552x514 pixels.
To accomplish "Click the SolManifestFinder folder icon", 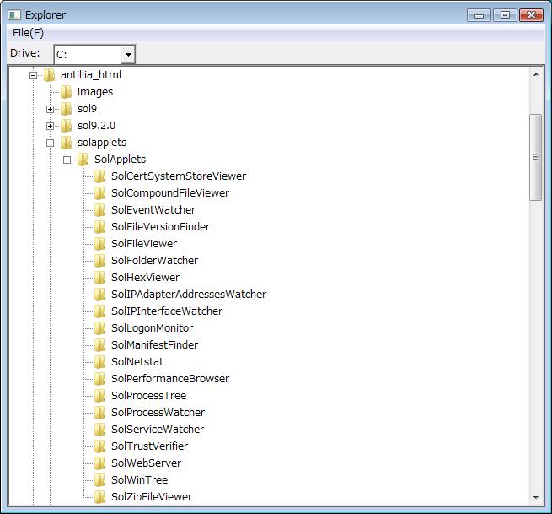I will [x=99, y=345].
